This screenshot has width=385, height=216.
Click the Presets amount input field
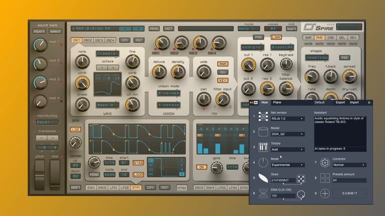pos(349,180)
